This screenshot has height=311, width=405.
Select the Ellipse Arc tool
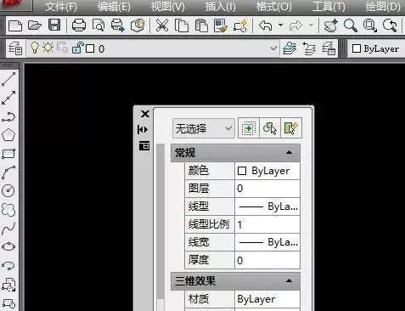tap(8, 265)
